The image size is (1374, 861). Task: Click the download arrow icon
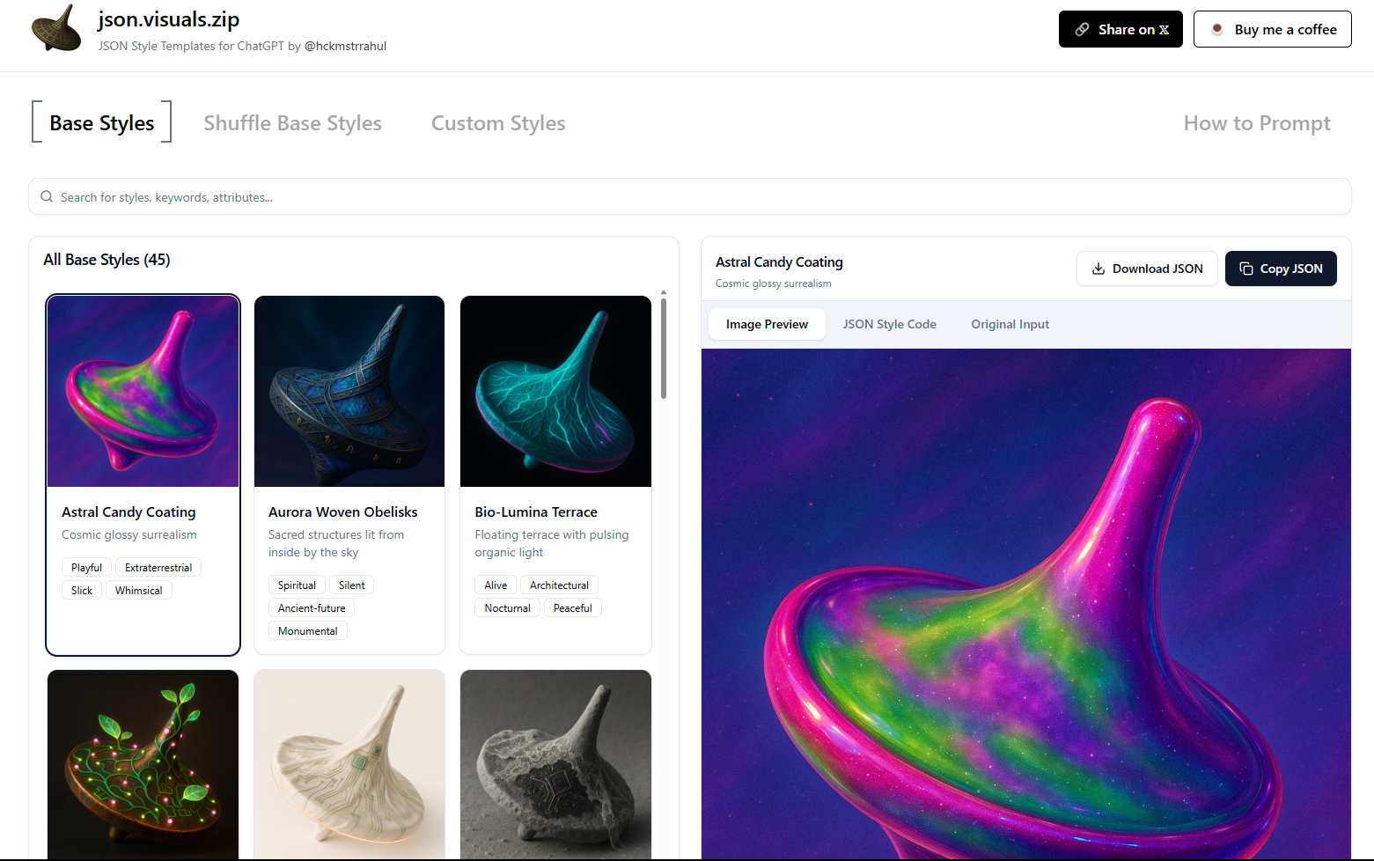[x=1098, y=269]
